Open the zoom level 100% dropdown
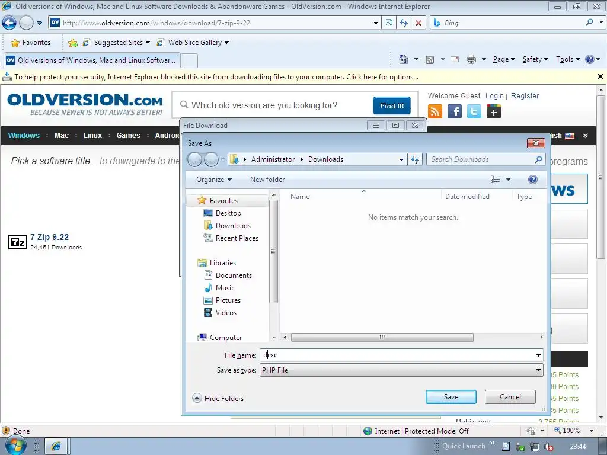607x455 pixels. [591, 431]
